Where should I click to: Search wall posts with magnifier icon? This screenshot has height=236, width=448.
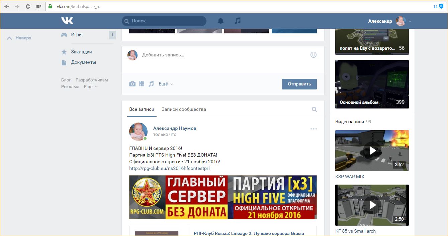coord(314,109)
